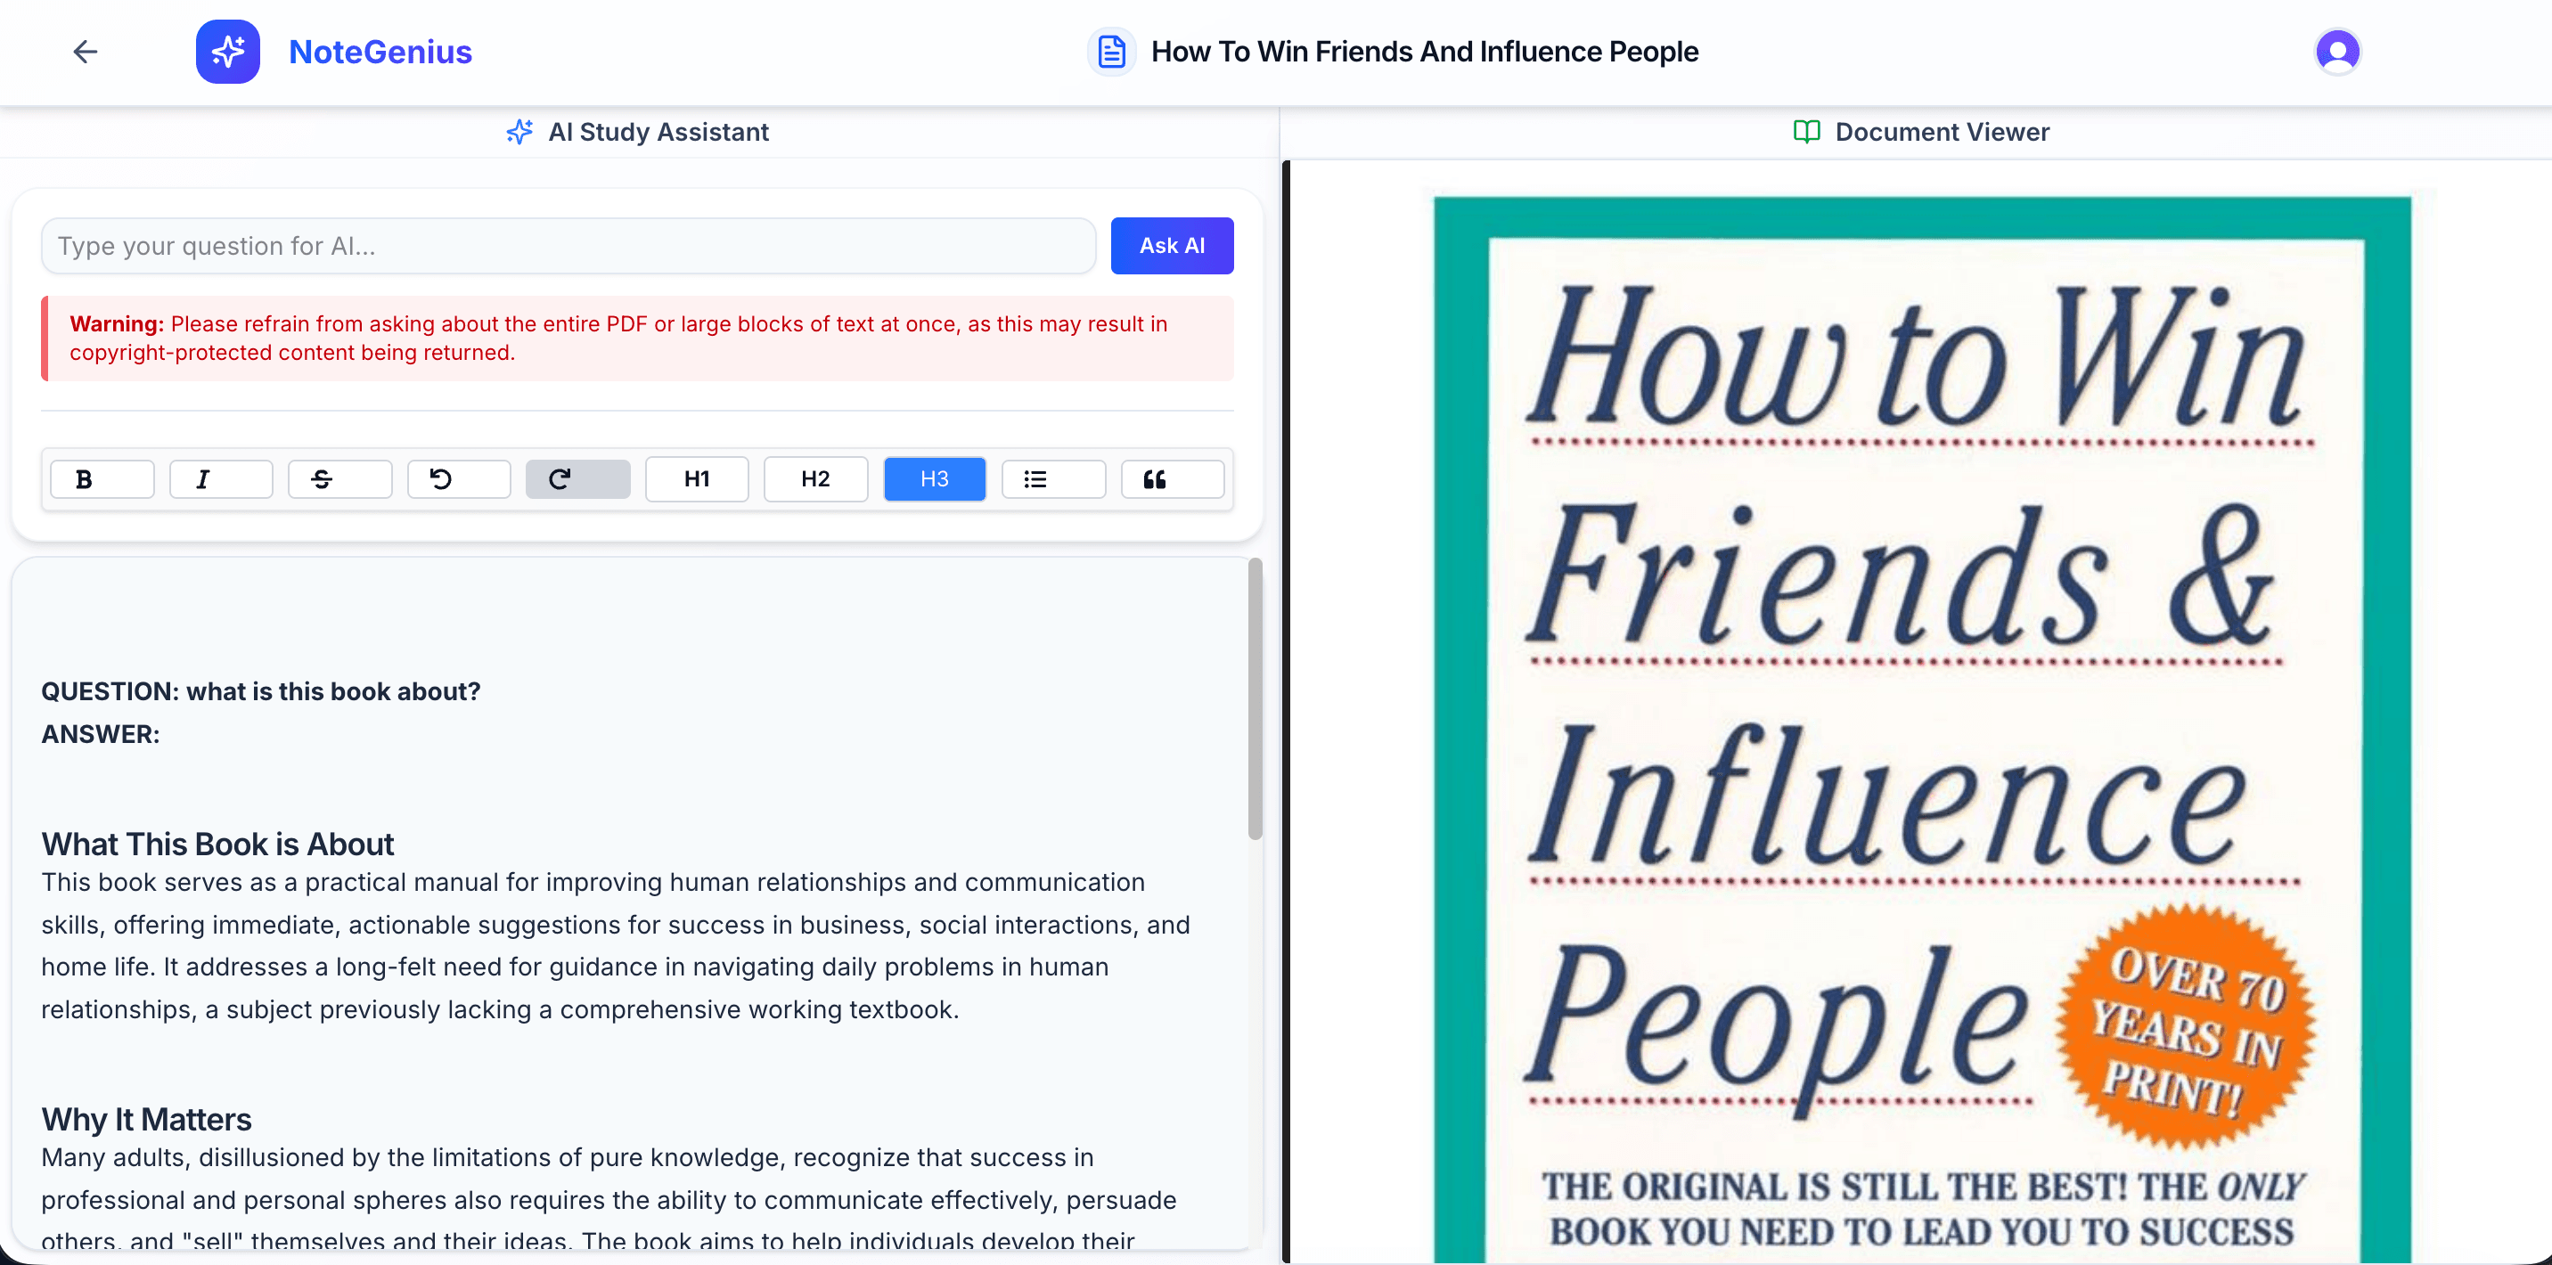Select the document file icon beside the title
2552x1265 pixels.
(1111, 52)
